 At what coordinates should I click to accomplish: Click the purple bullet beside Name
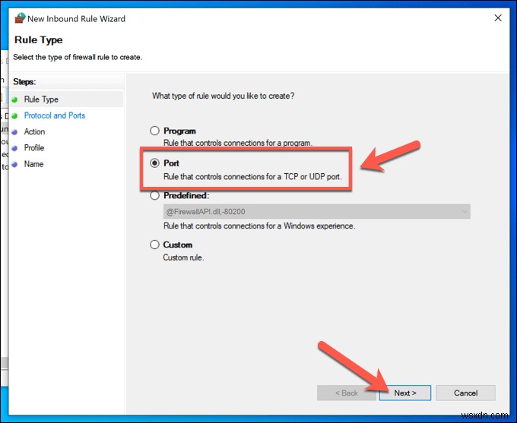14,164
